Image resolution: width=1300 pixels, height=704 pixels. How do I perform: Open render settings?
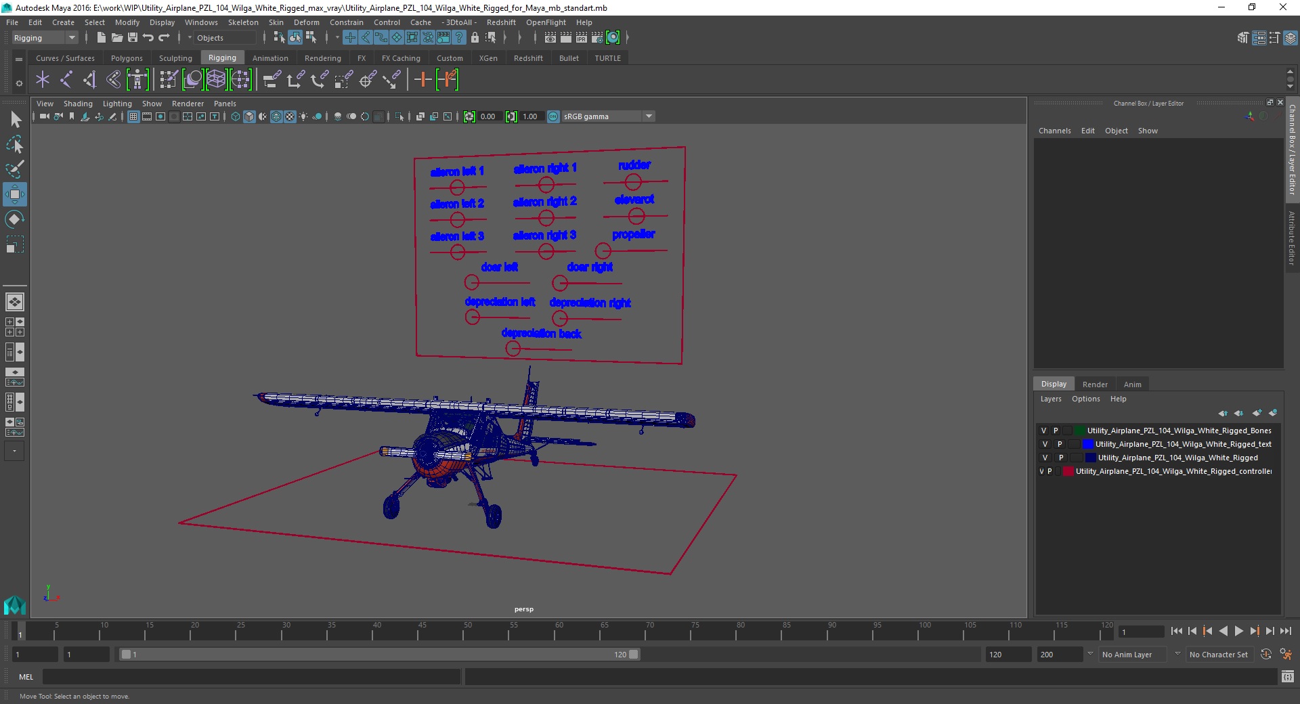(x=597, y=38)
